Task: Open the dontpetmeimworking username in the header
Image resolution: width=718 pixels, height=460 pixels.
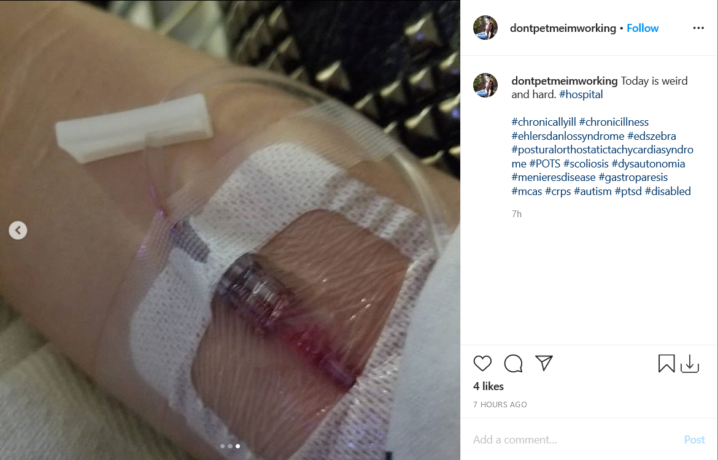Action: coord(563,28)
